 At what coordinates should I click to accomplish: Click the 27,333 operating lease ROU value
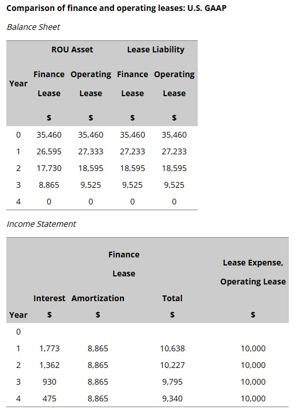coord(91,151)
